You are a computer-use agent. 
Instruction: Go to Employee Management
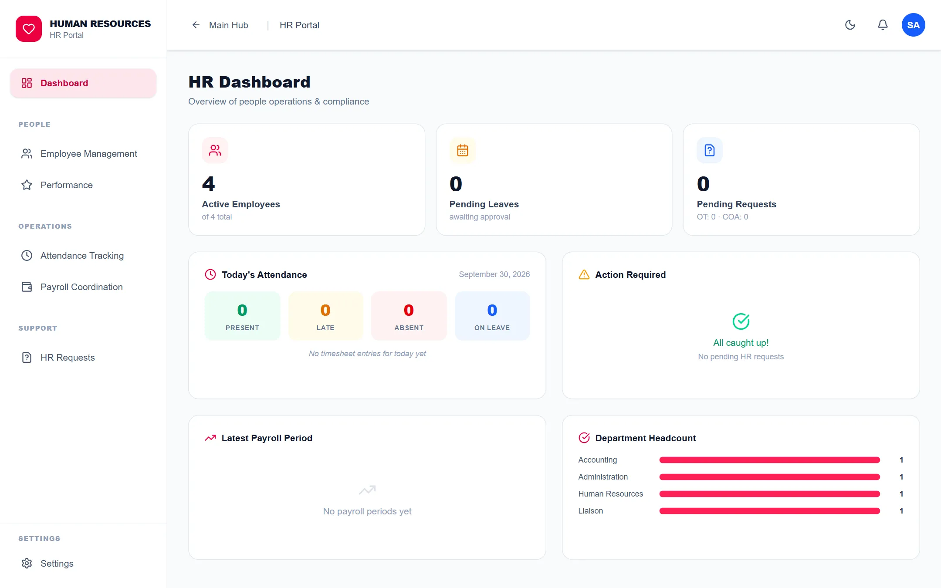coord(83,154)
